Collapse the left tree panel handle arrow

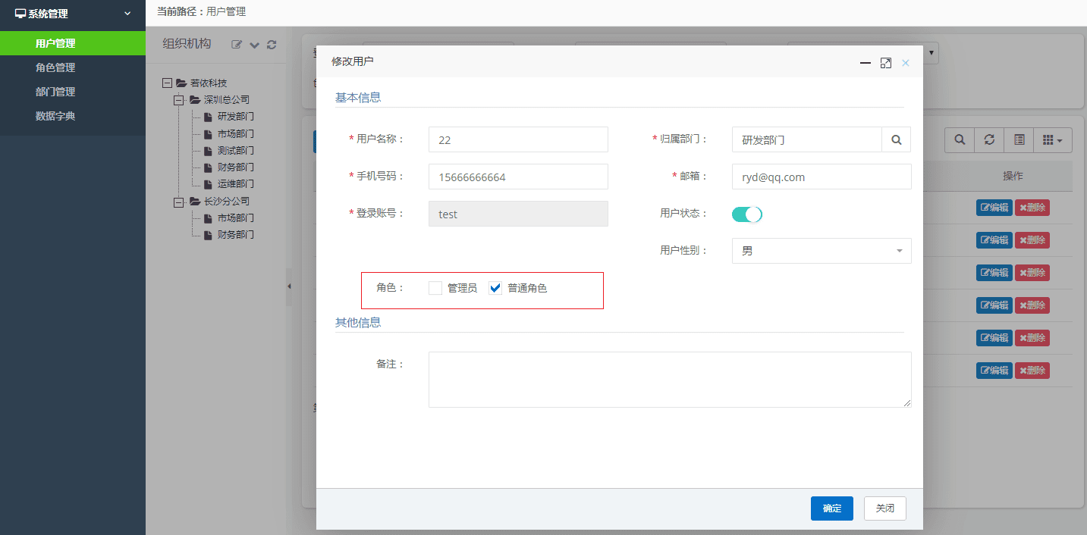[x=289, y=286]
